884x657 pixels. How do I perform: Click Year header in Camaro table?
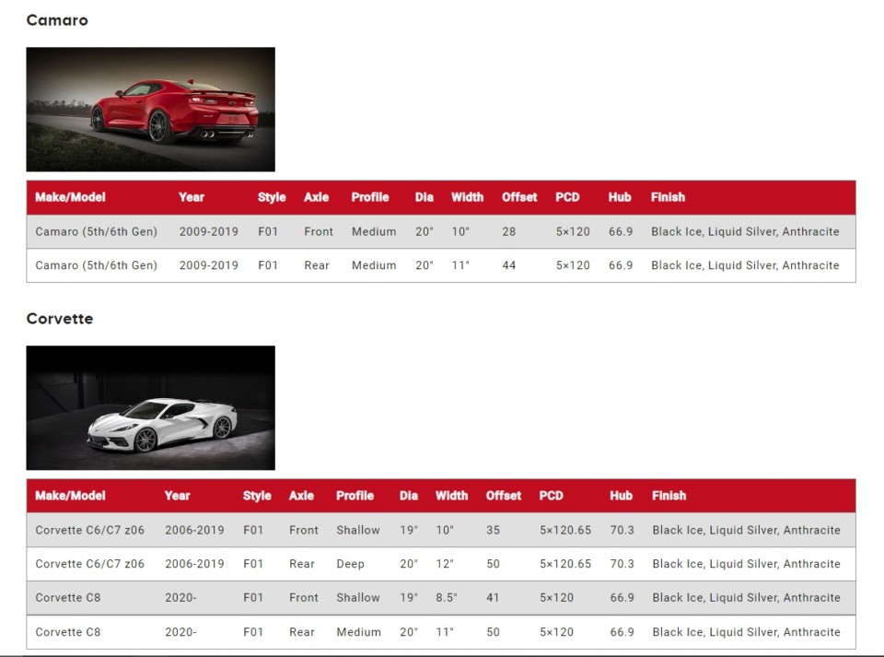point(192,197)
